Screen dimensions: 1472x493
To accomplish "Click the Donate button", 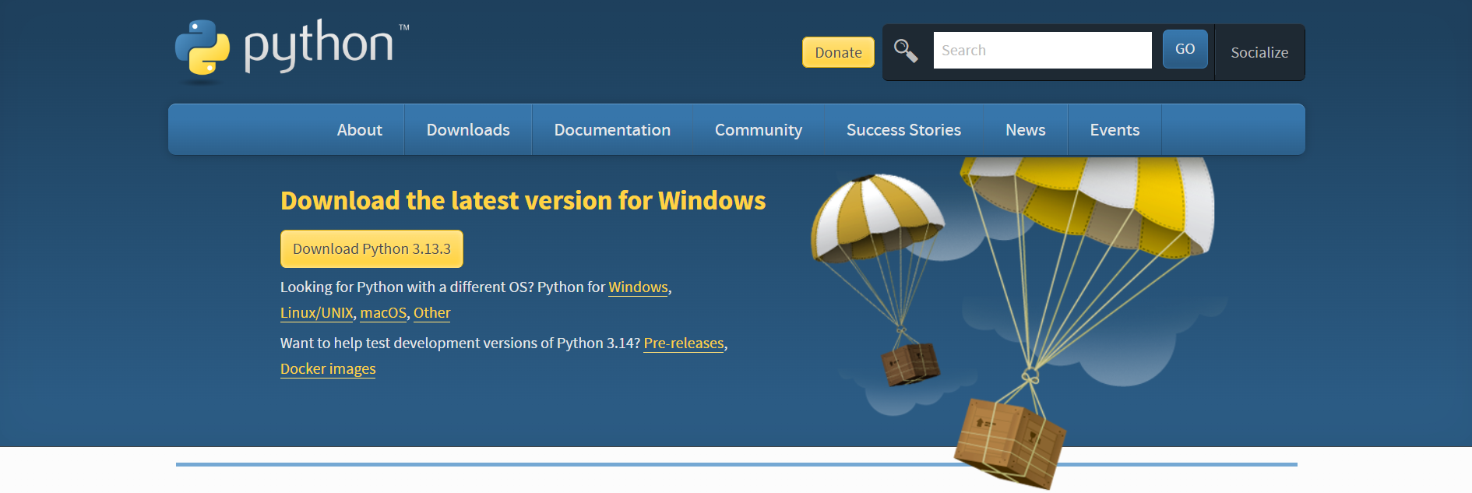I will (x=838, y=52).
